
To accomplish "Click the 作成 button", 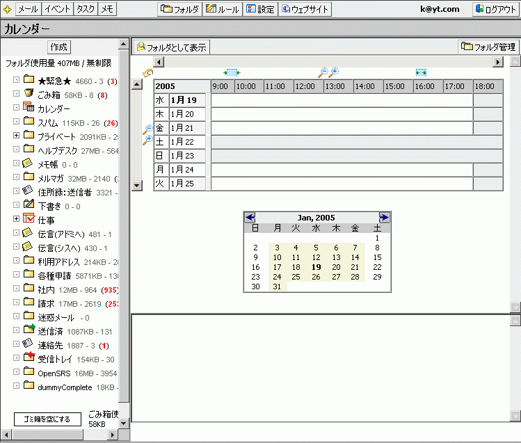I will pyautogui.click(x=59, y=47).
